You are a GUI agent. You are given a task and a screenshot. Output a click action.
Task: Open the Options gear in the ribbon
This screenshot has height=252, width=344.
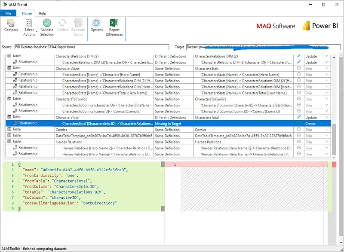click(96, 25)
